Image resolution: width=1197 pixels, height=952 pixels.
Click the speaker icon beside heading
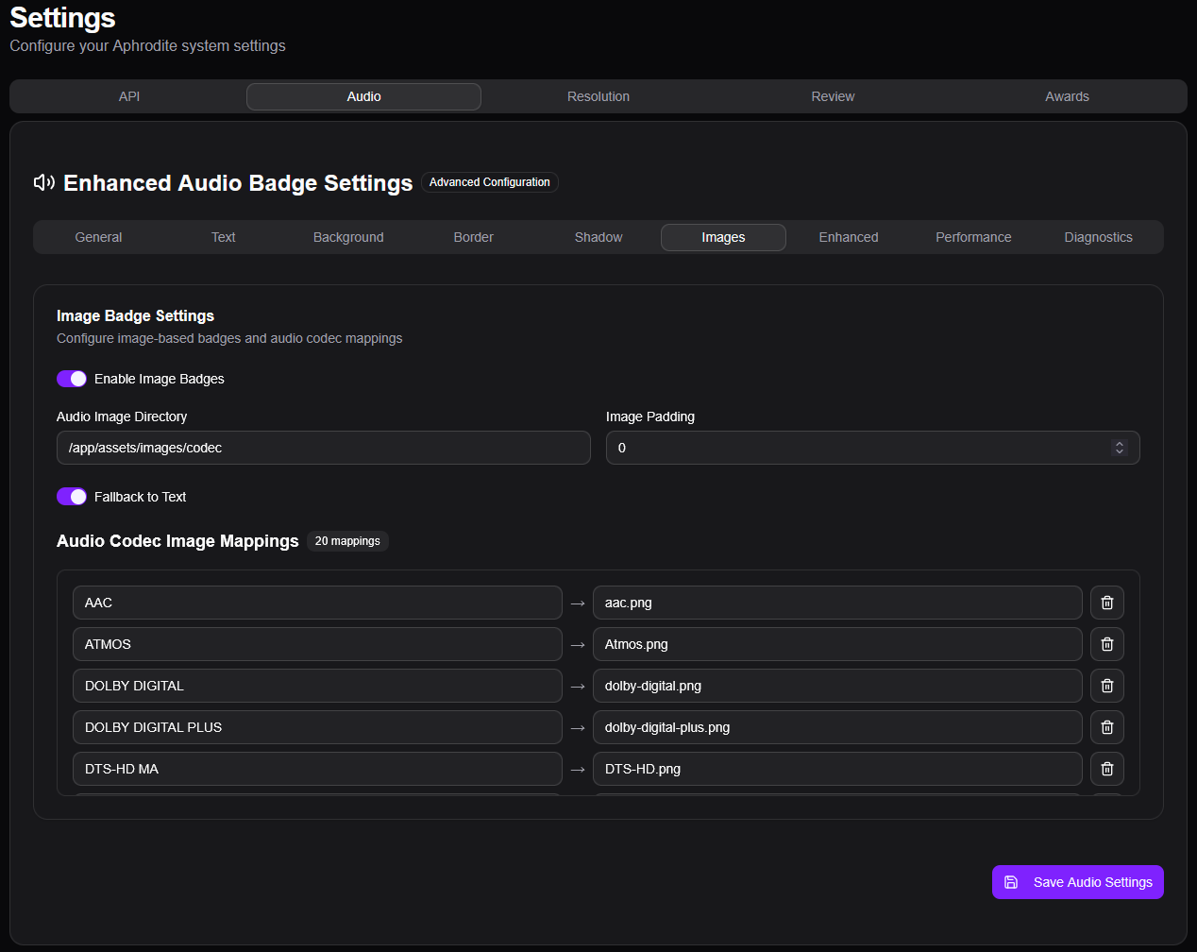pos(44,182)
